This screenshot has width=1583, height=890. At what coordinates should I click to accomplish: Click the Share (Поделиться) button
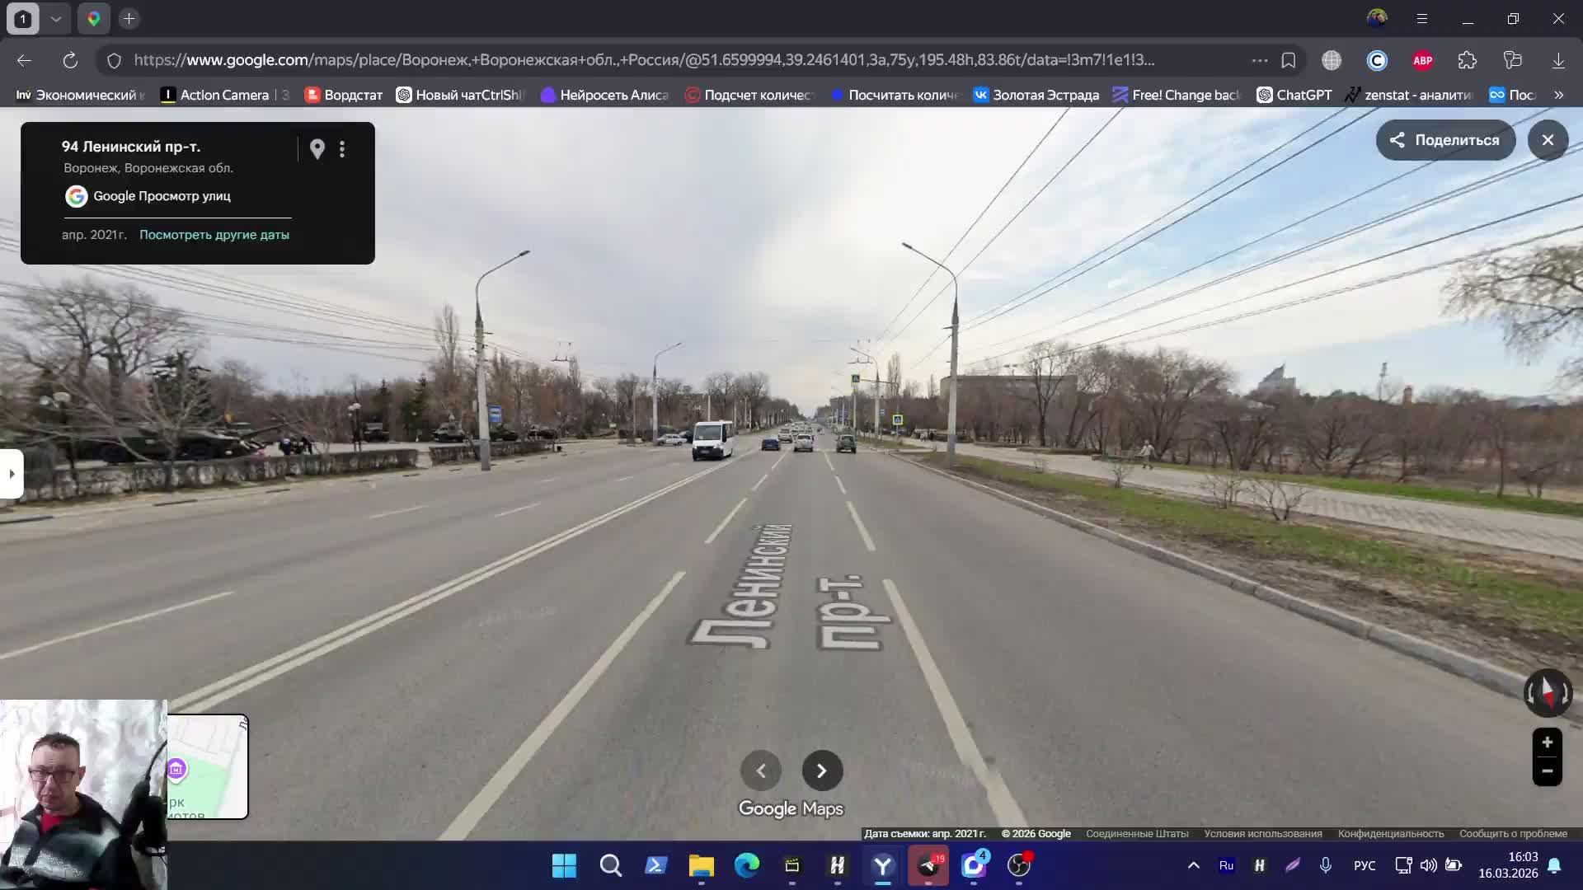1445,140
